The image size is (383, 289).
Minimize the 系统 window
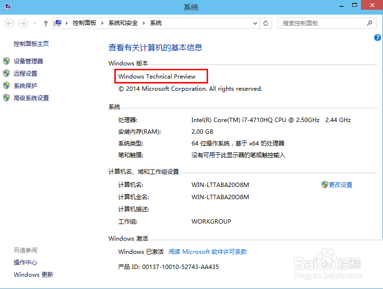tap(341, 6)
